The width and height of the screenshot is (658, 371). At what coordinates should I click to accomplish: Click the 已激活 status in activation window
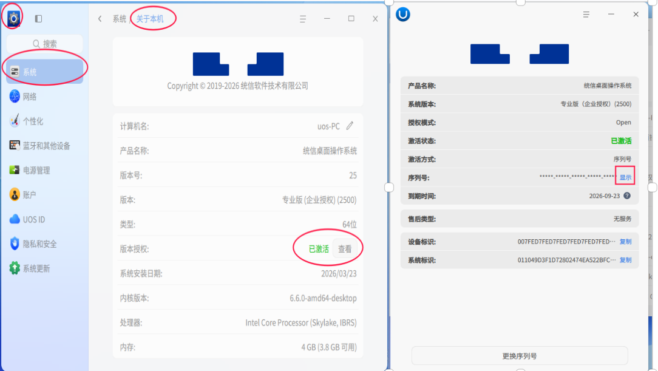[621, 141]
